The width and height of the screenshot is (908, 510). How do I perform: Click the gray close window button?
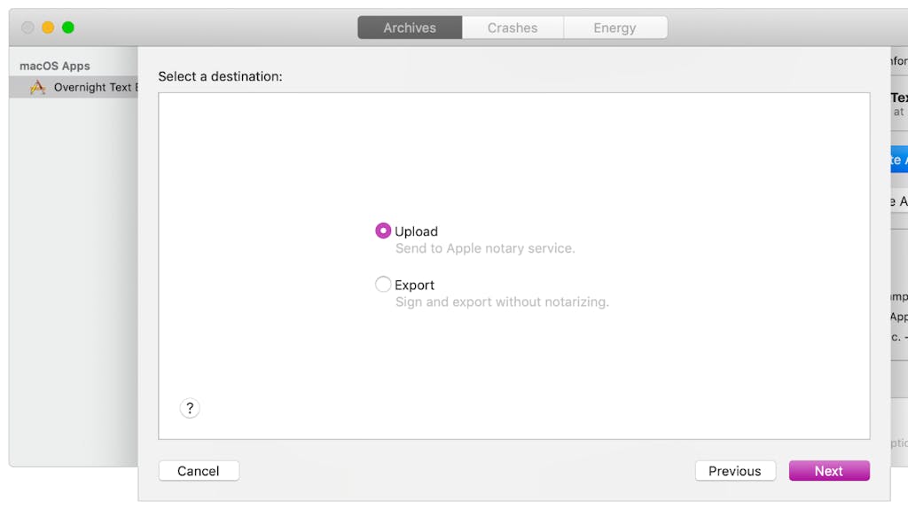27,27
